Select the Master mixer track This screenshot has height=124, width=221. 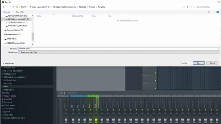click(65, 105)
